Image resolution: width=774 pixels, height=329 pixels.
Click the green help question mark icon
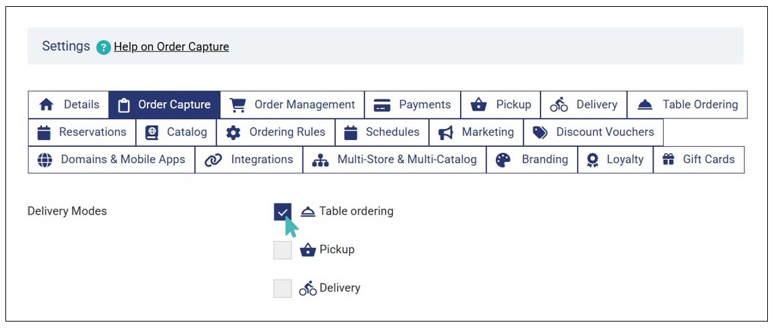(104, 47)
